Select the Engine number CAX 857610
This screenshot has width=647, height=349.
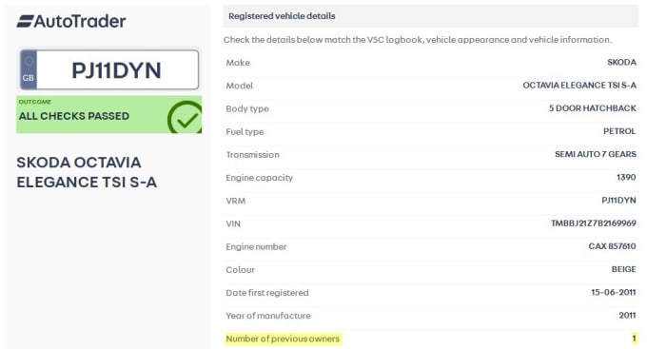pos(612,246)
